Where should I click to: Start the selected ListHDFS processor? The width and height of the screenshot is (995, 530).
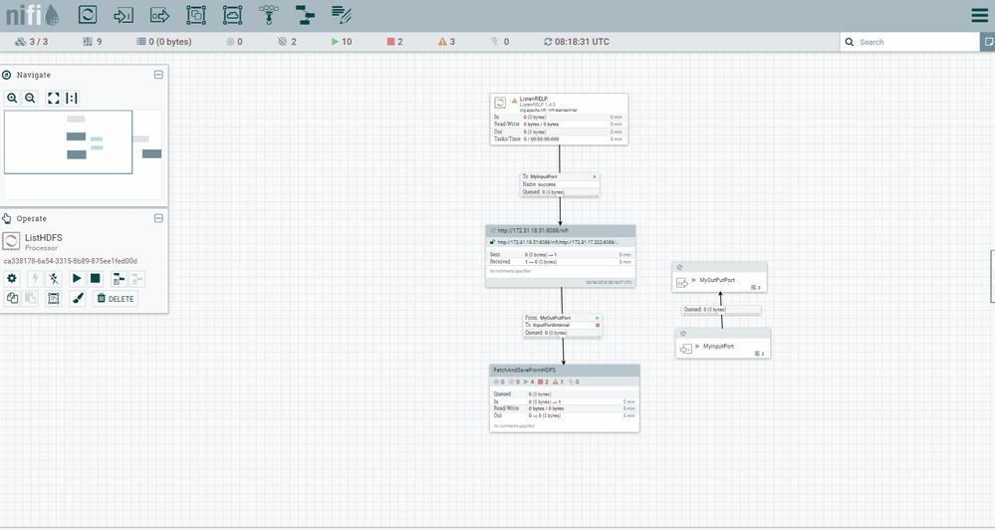click(77, 279)
